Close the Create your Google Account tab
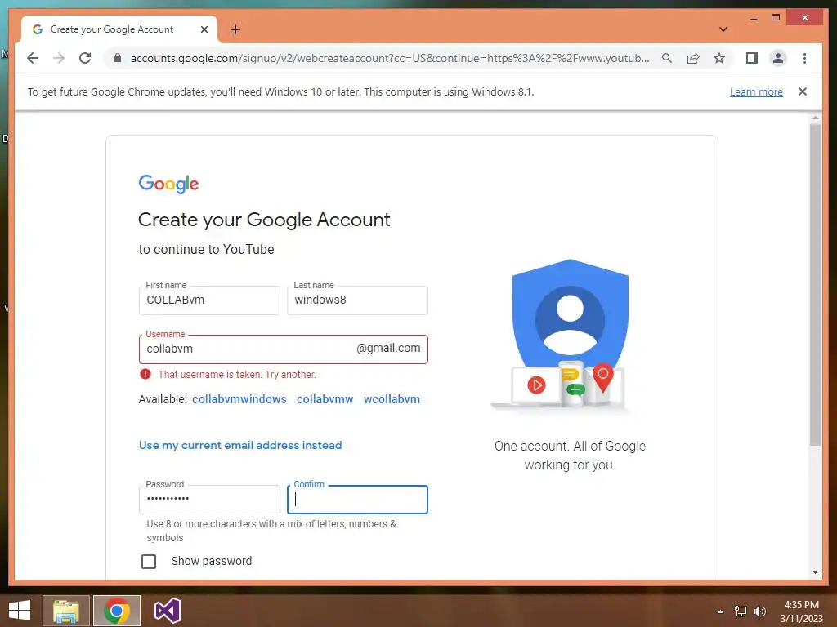This screenshot has width=837, height=627. [204, 29]
